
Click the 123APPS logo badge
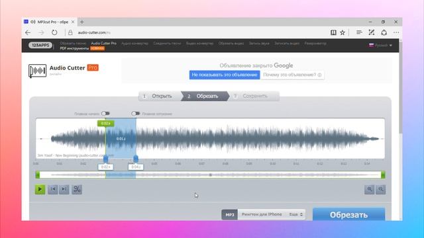coord(40,45)
